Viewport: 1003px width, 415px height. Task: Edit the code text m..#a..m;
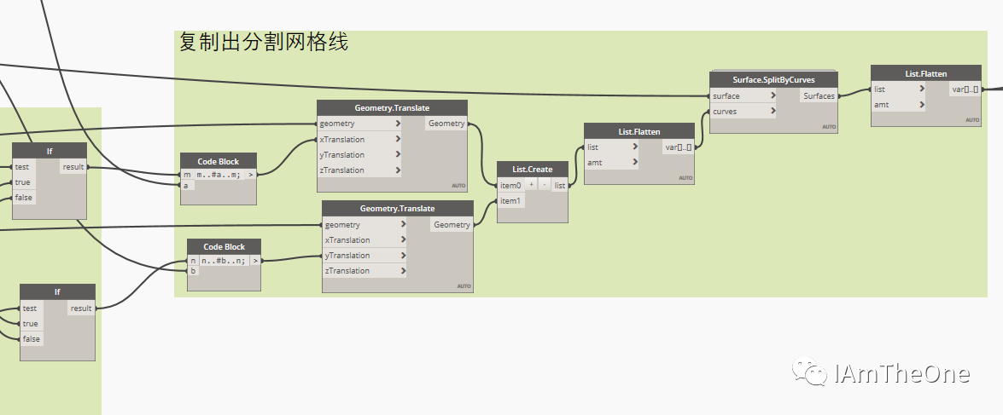coord(219,175)
